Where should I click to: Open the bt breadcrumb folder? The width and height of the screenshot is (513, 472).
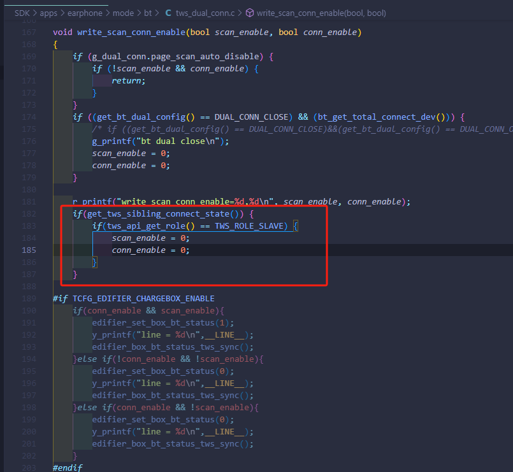148,13
